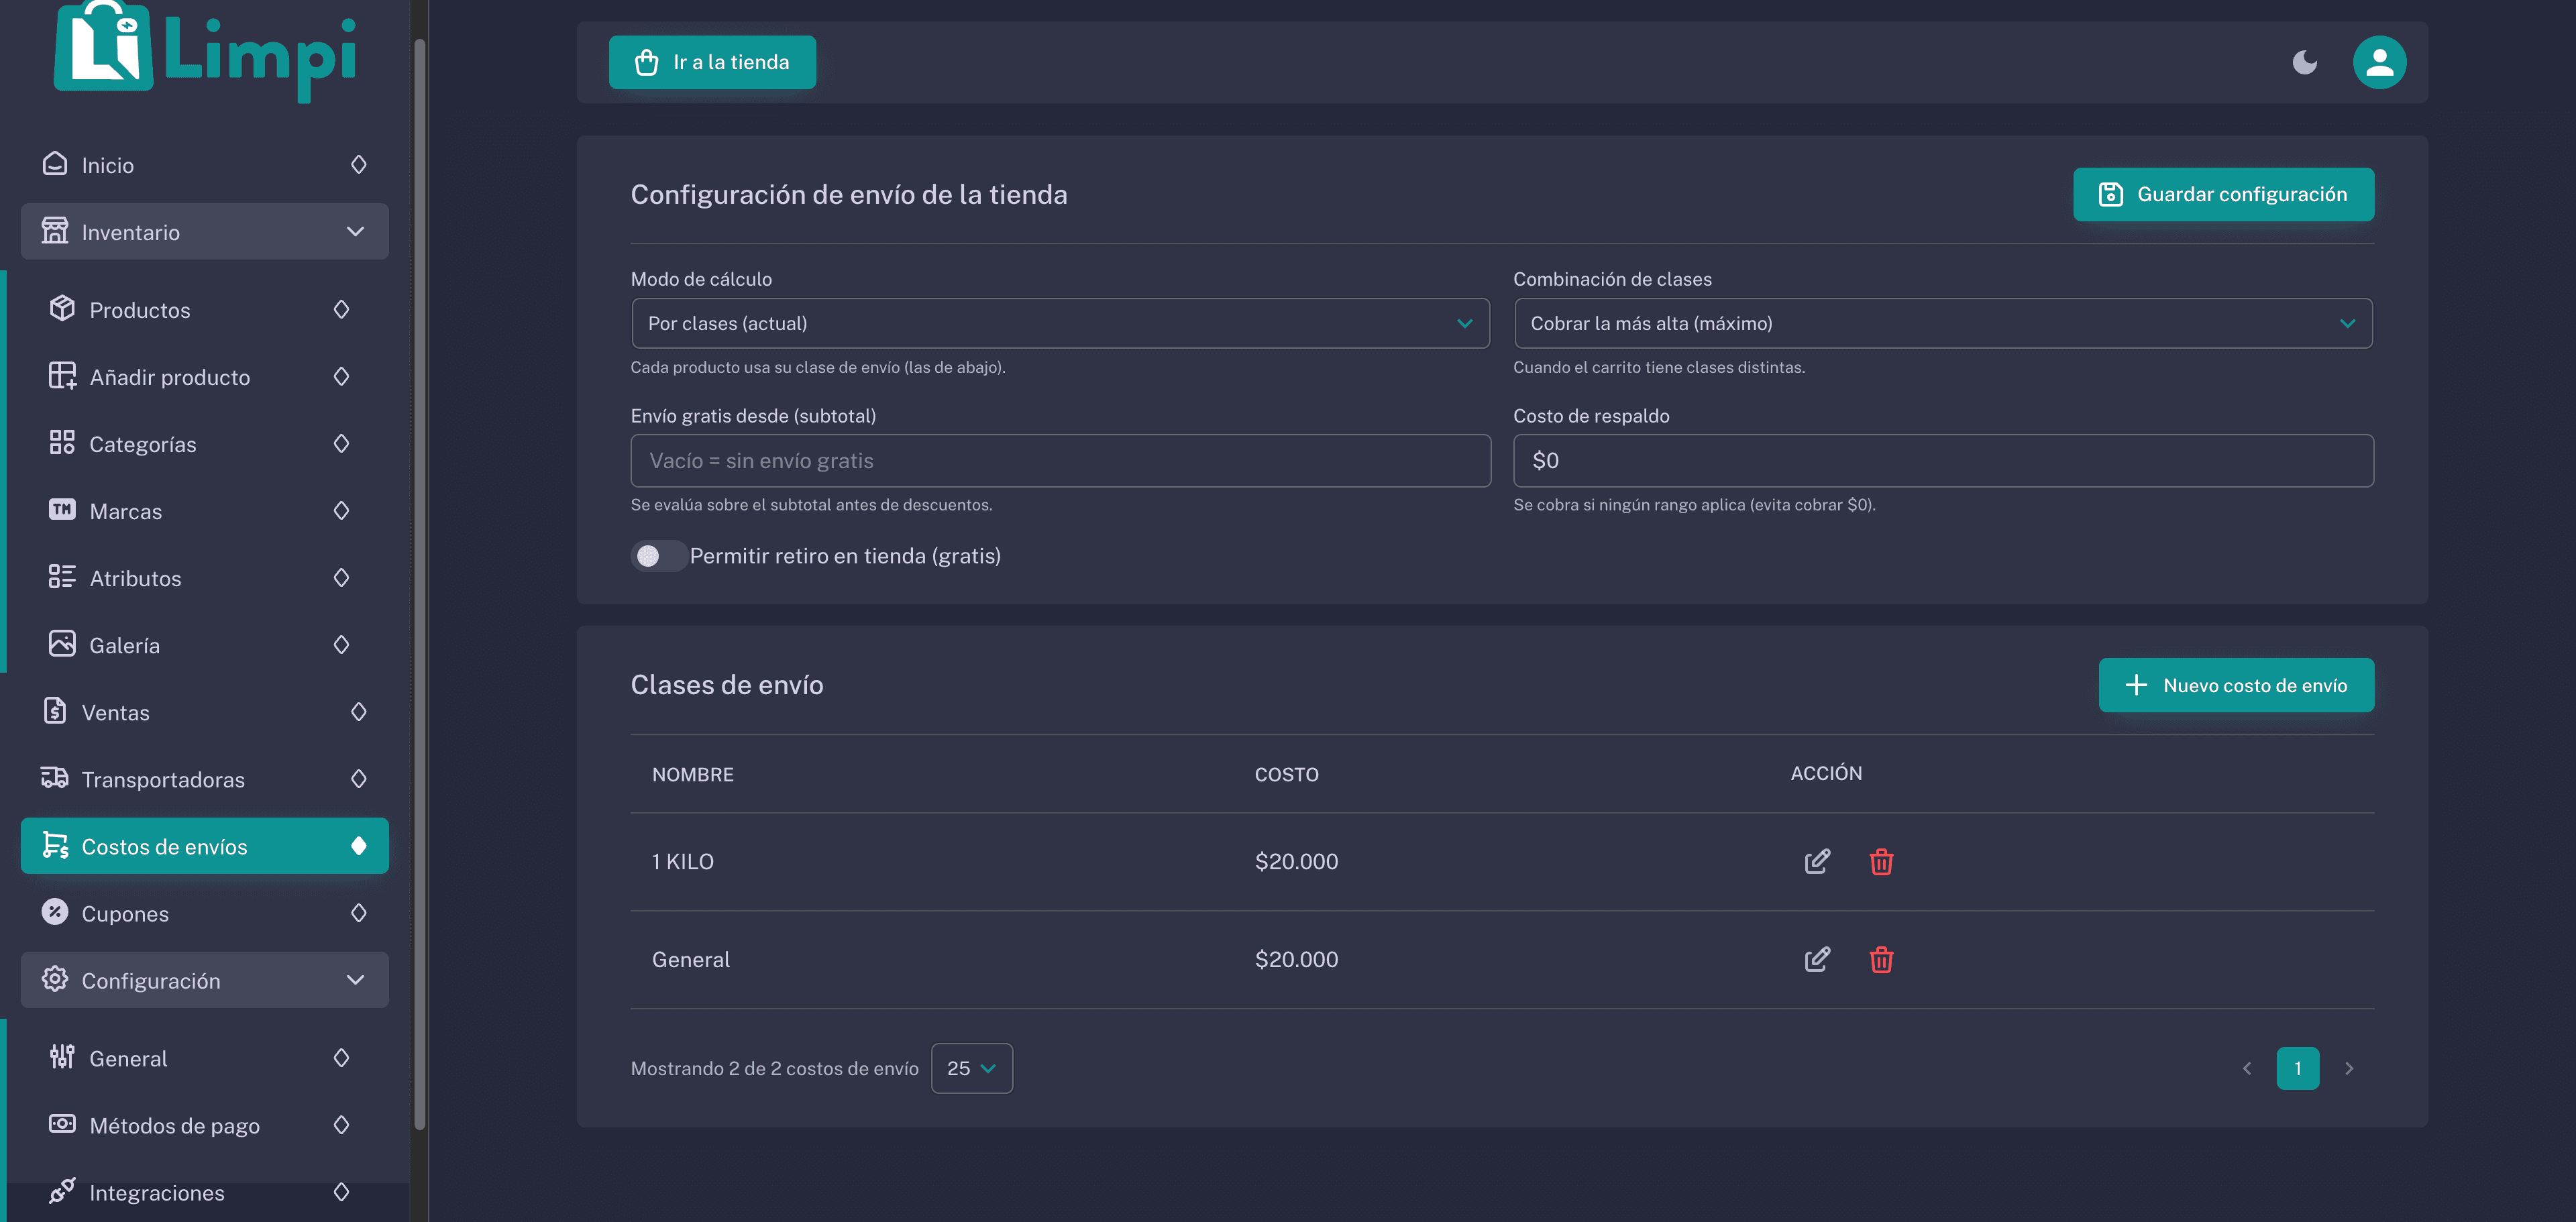Select page 1 in pagination
This screenshot has width=2576, height=1222.
[x=2297, y=1068]
